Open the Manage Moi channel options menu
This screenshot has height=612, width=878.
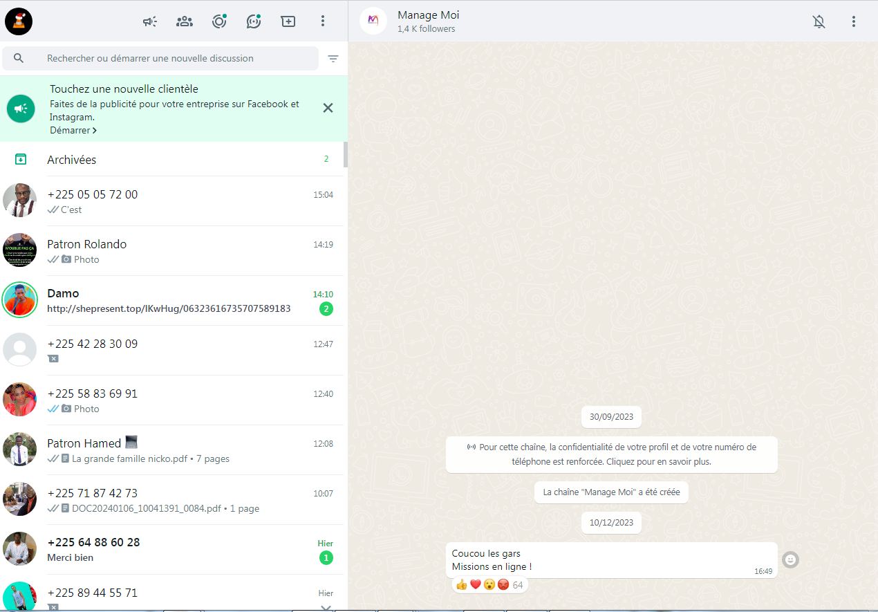tap(854, 21)
